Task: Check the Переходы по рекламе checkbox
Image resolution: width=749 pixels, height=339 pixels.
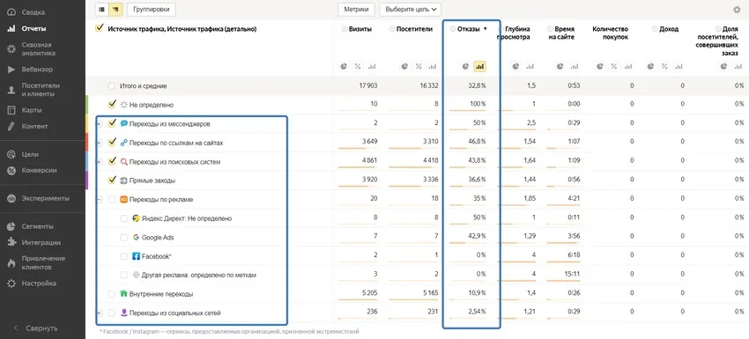Action: tap(111, 200)
